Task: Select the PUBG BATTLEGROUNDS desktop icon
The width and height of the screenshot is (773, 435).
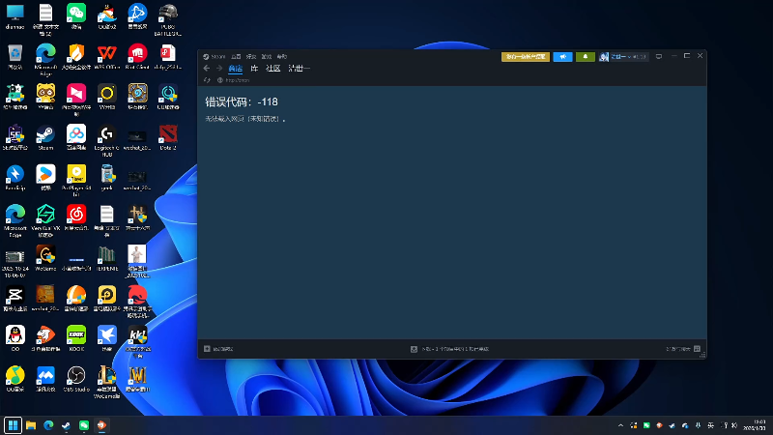Action: coord(168,19)
